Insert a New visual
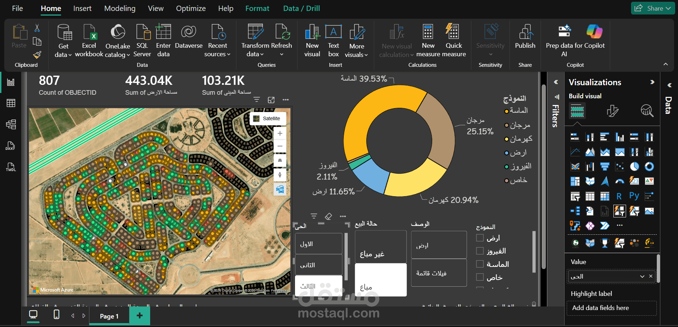 tap(312, 40)
